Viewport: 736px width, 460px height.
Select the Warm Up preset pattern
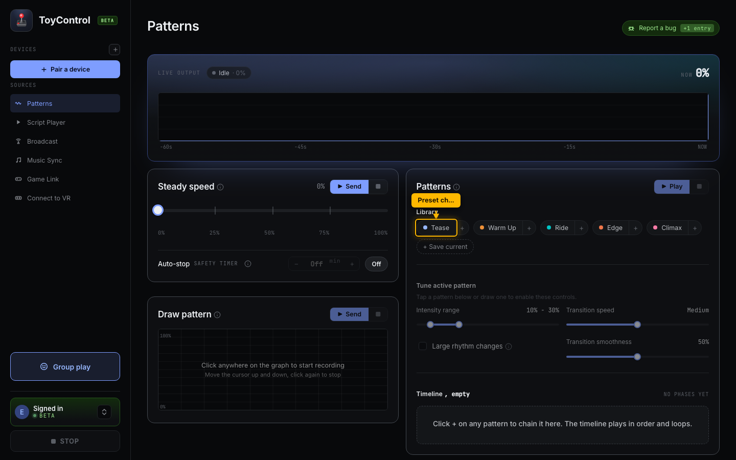pos(498,228)
